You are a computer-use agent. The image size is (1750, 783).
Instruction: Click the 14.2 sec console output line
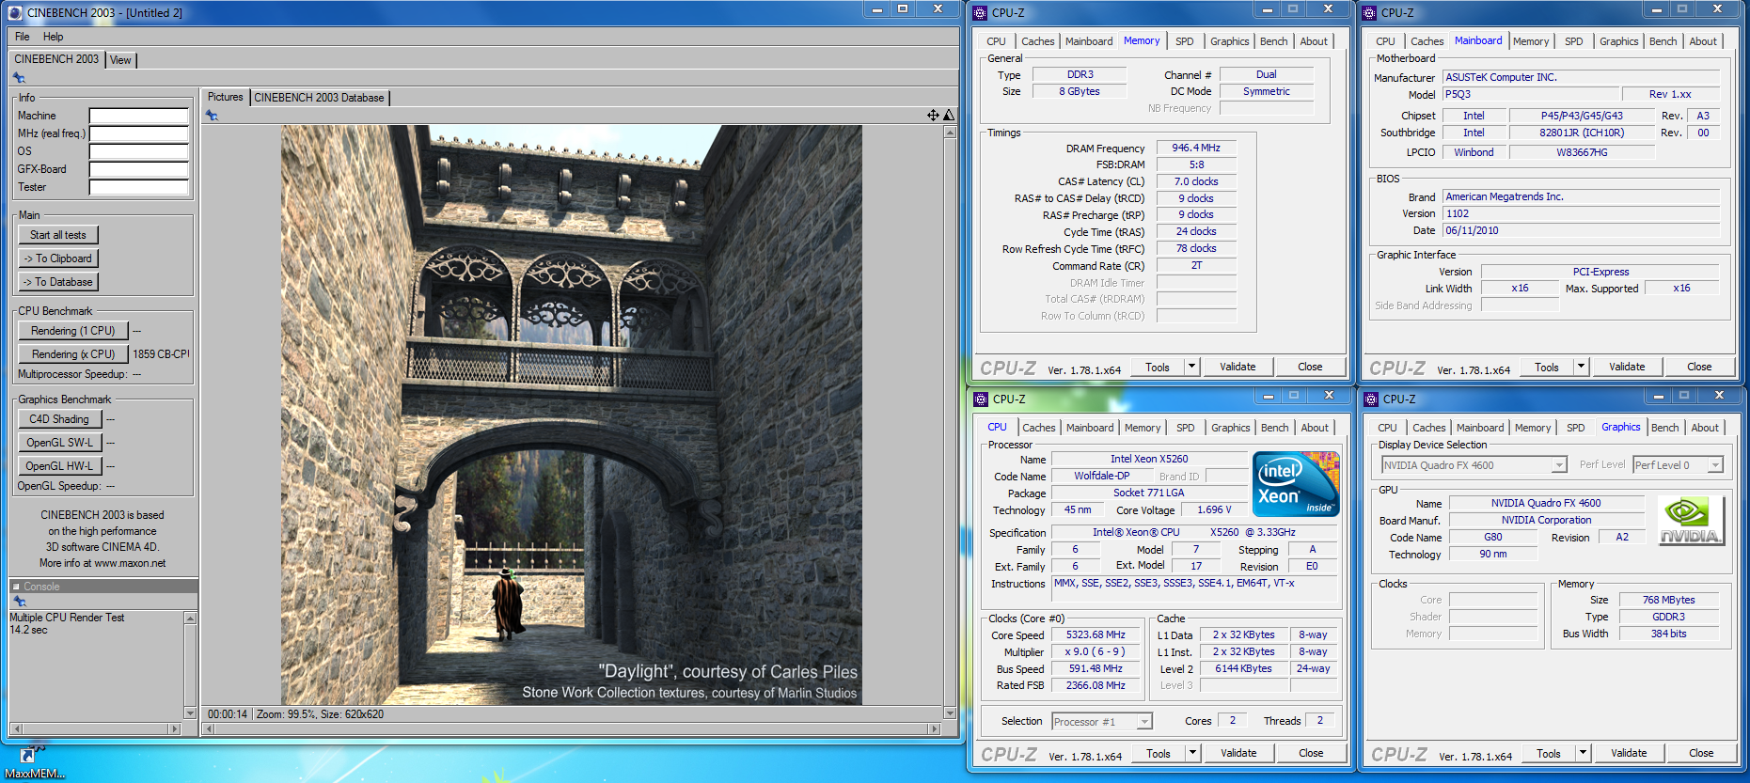pos(28,630)
